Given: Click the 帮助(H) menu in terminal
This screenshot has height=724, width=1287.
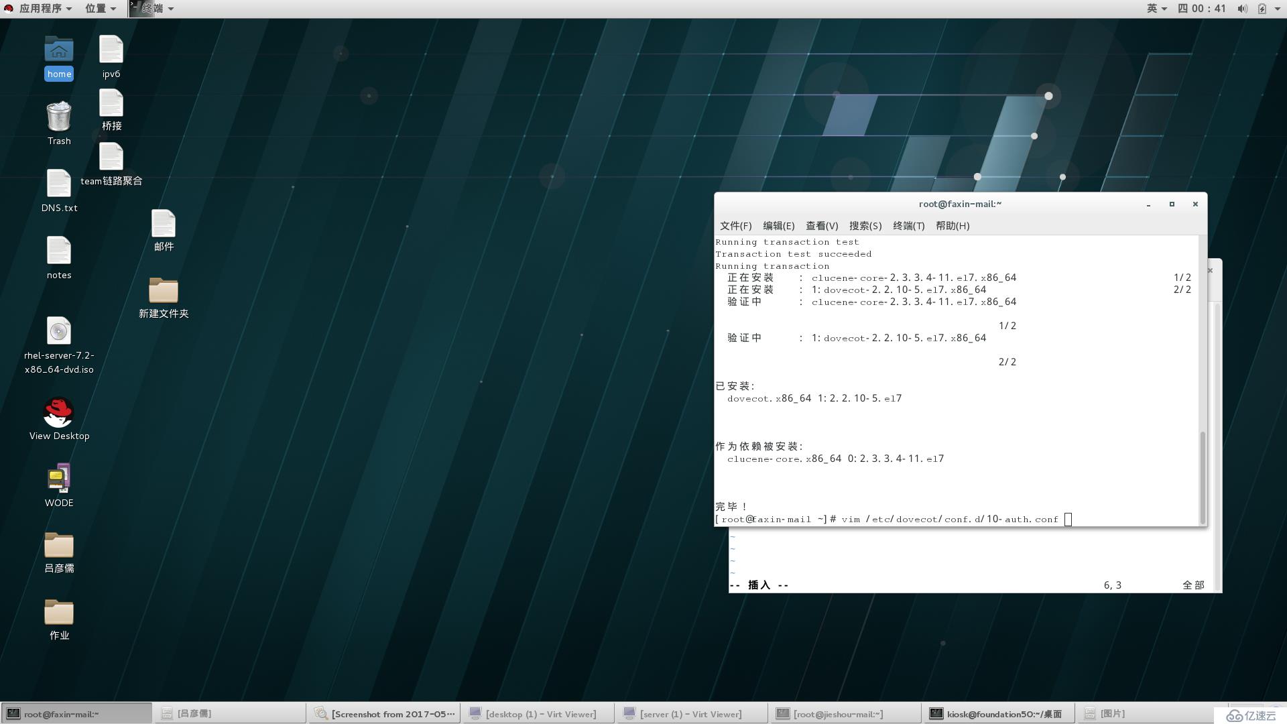Looking at the screenshot, I should [953, 225].
